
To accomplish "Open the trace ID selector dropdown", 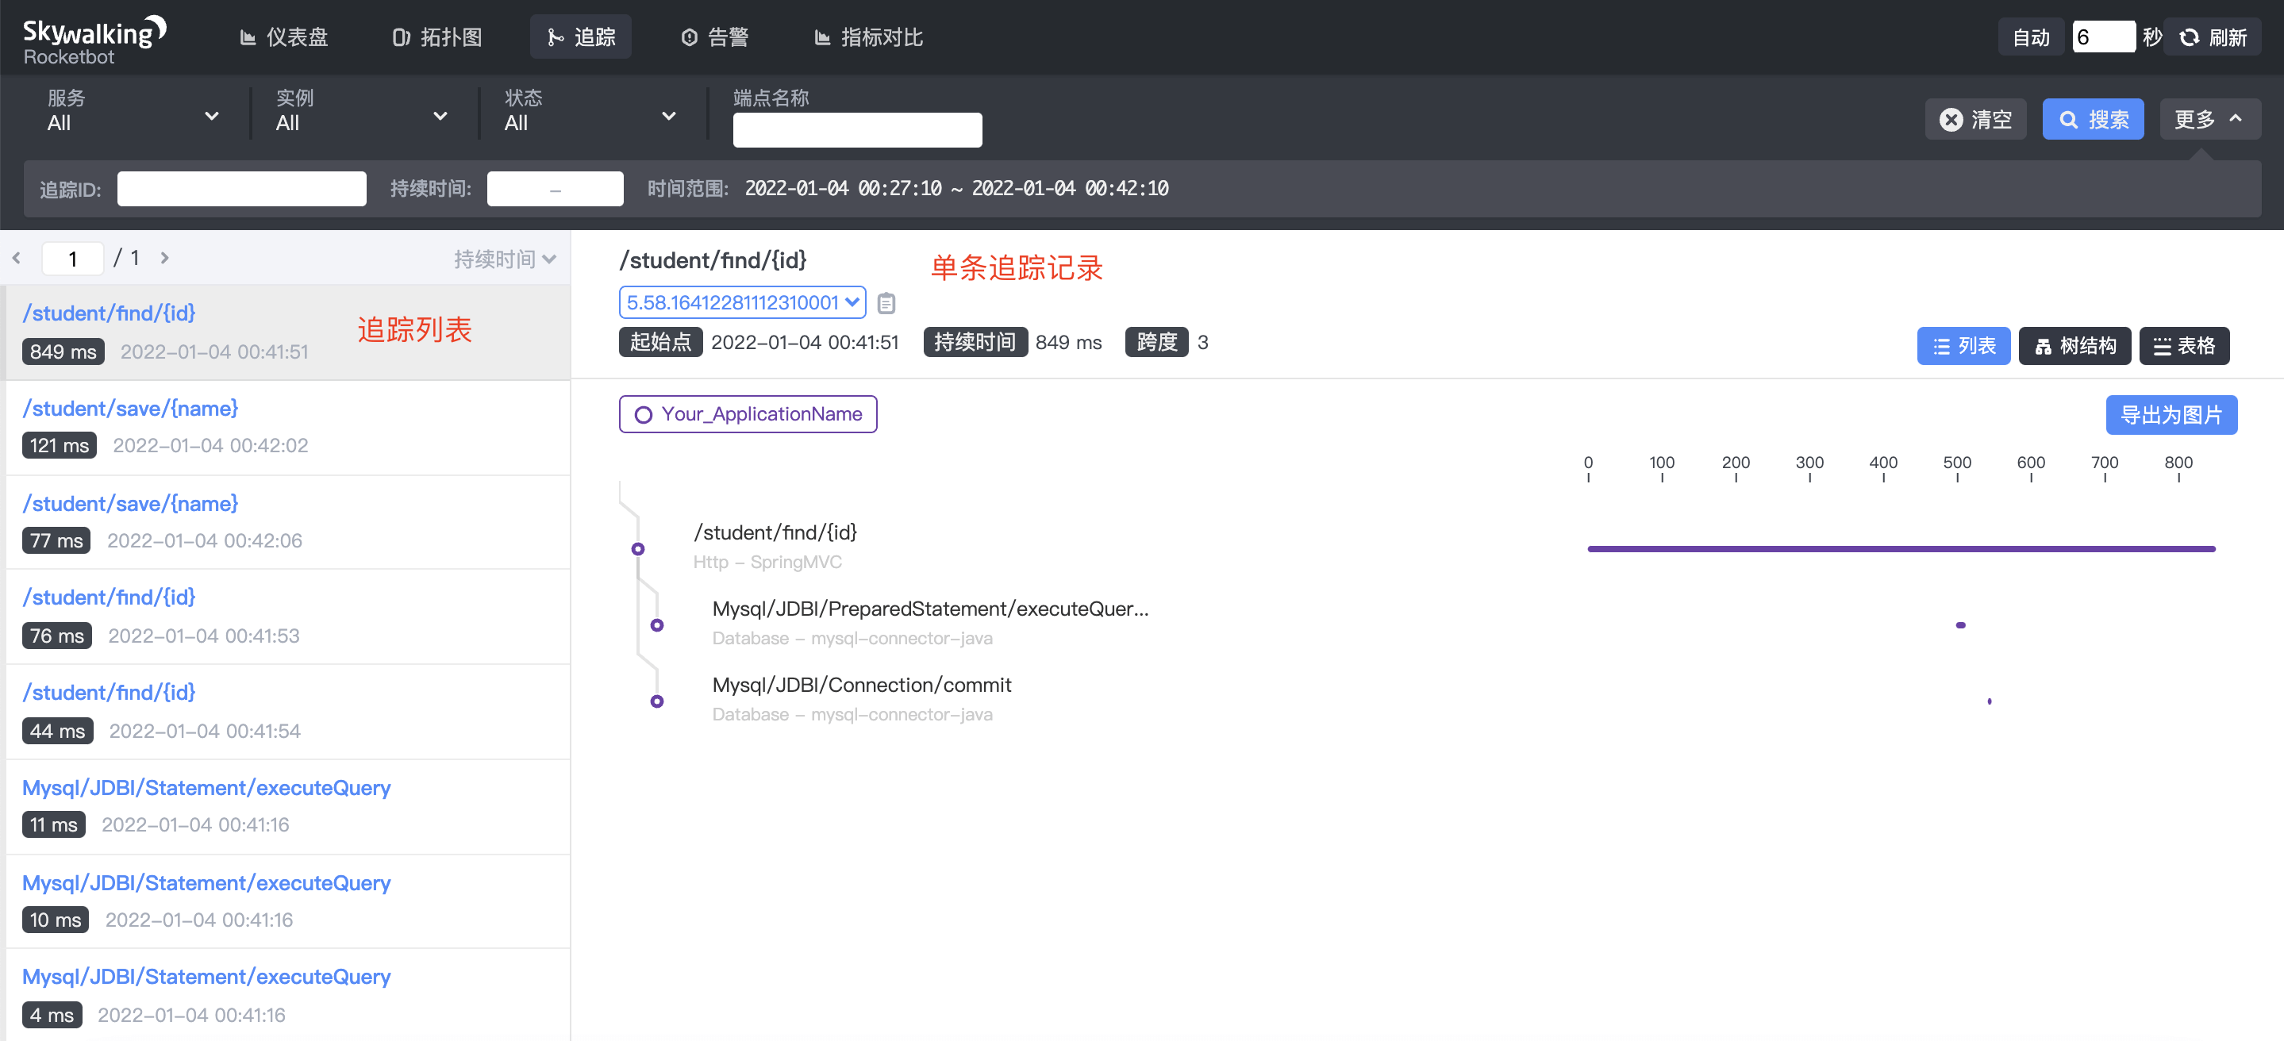I will point(742,302).
